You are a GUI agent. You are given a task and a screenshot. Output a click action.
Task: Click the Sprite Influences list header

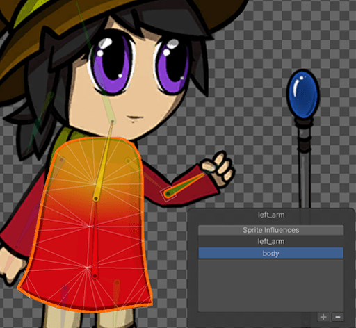pyautogui.click(x=270, y=230)
